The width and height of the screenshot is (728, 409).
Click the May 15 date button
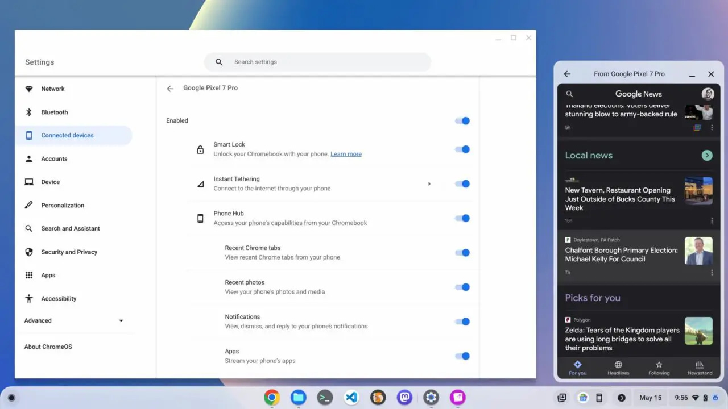pyautogui.click(x=650, y=398)
